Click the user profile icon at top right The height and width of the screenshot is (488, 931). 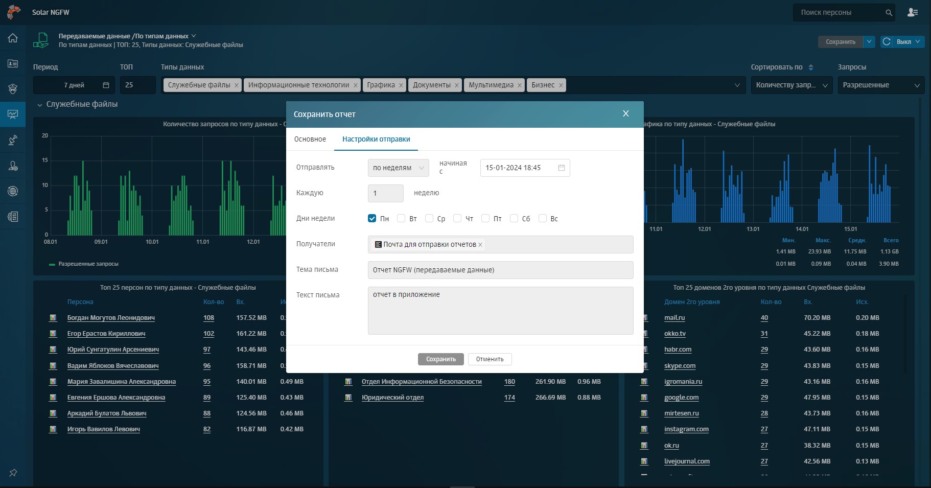pos(912,12)
